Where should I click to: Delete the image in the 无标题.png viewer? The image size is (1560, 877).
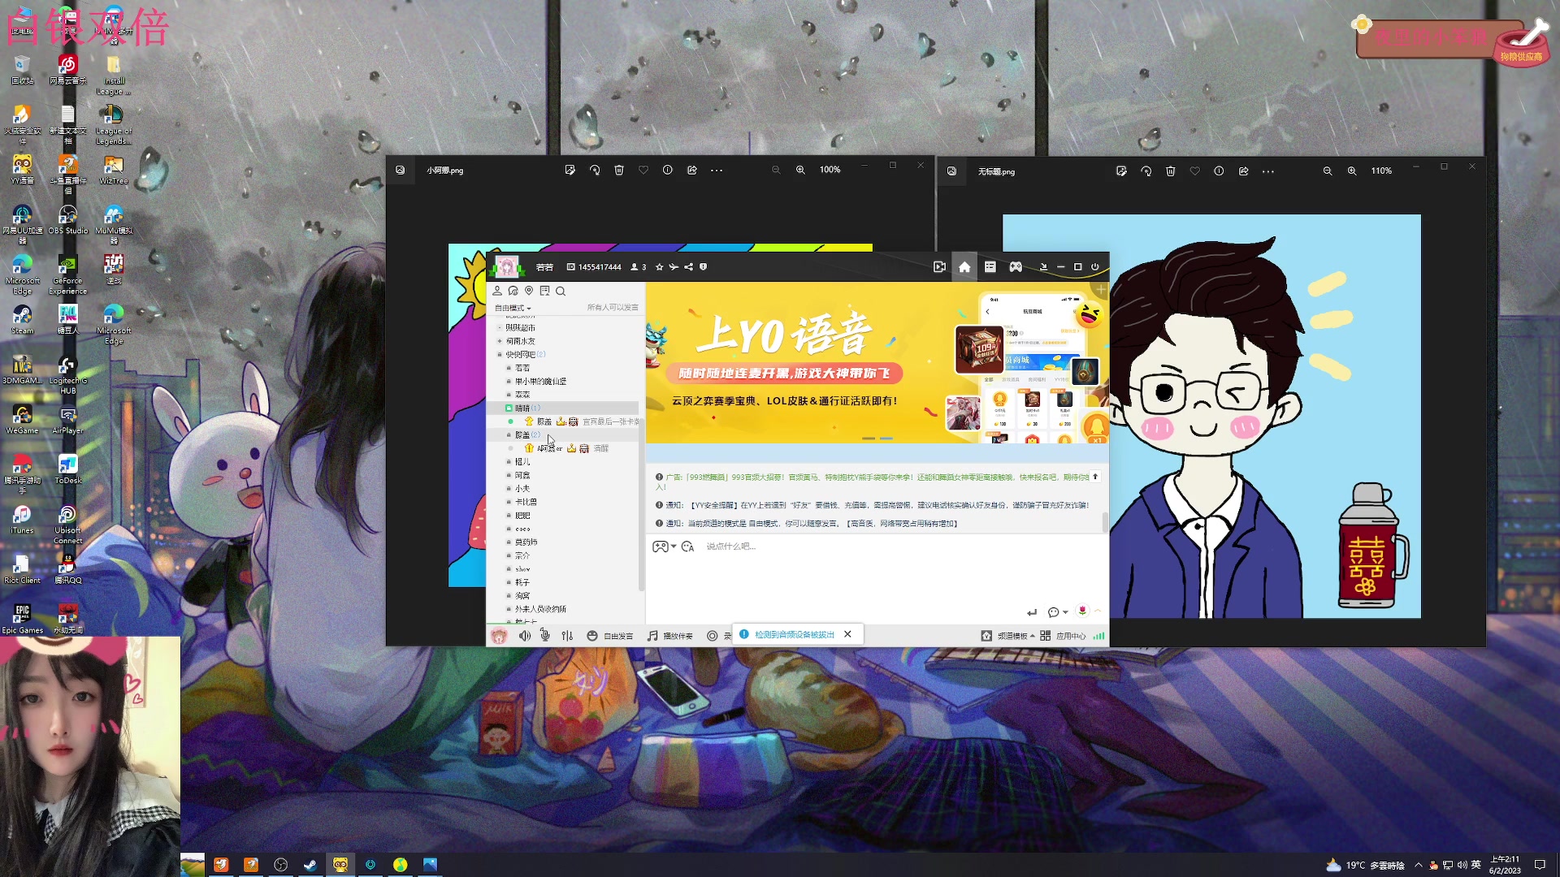point(1171,171)
